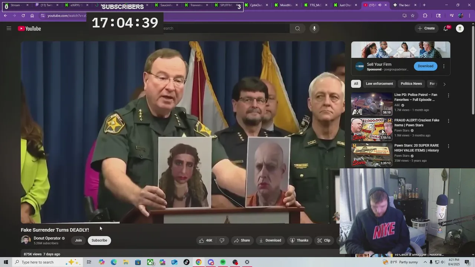Viewport: 475px width, 267px height.
Task: Open FRAUD ALERT Pawn Stars thumbnail
Action: (x=371, y=129)
